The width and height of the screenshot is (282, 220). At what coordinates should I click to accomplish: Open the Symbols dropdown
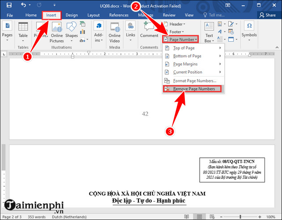(249, 31)
